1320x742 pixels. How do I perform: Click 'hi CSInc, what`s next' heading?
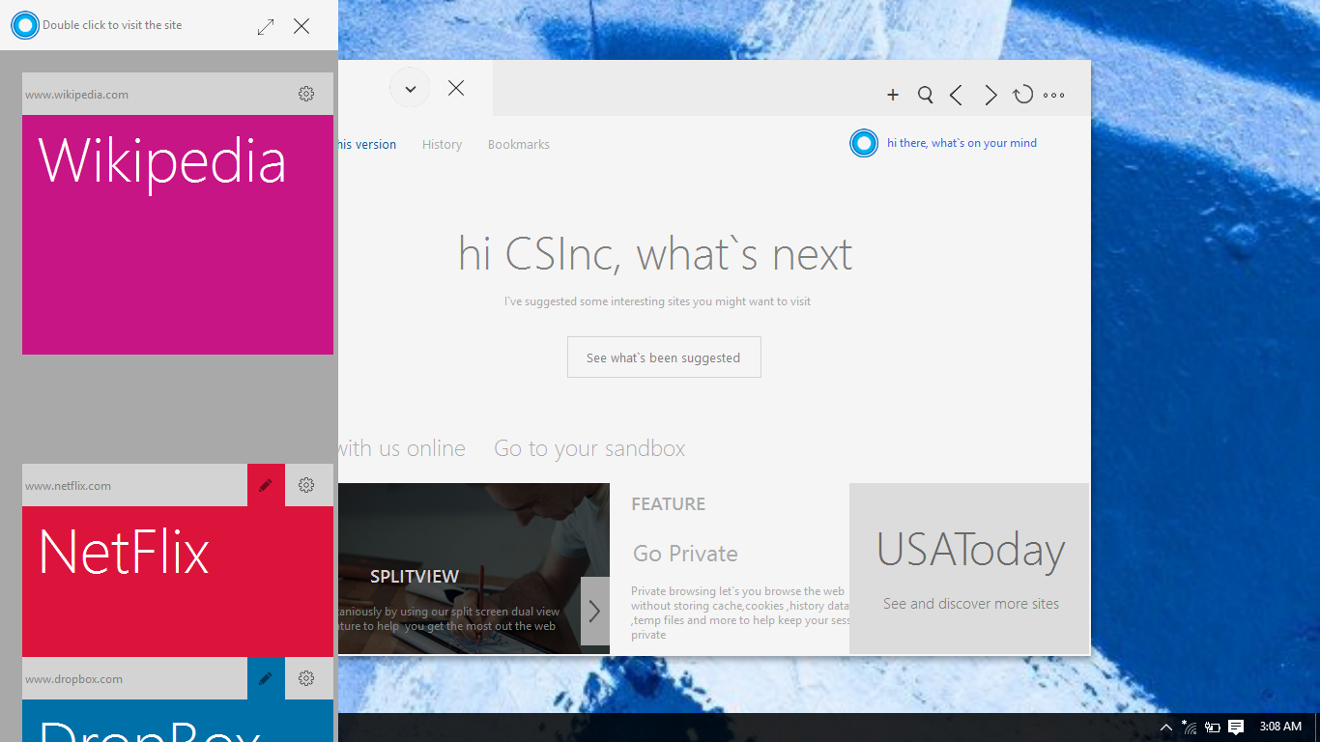coord(655,254)
